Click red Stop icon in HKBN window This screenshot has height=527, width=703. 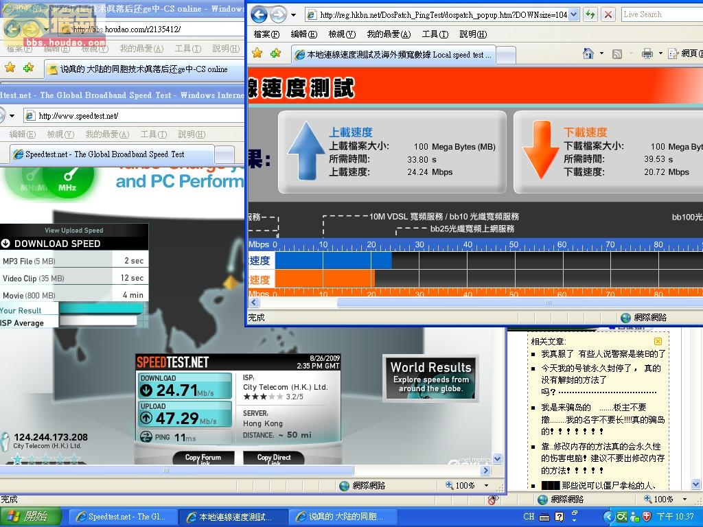pyautogui.click(x=608, y=14)
